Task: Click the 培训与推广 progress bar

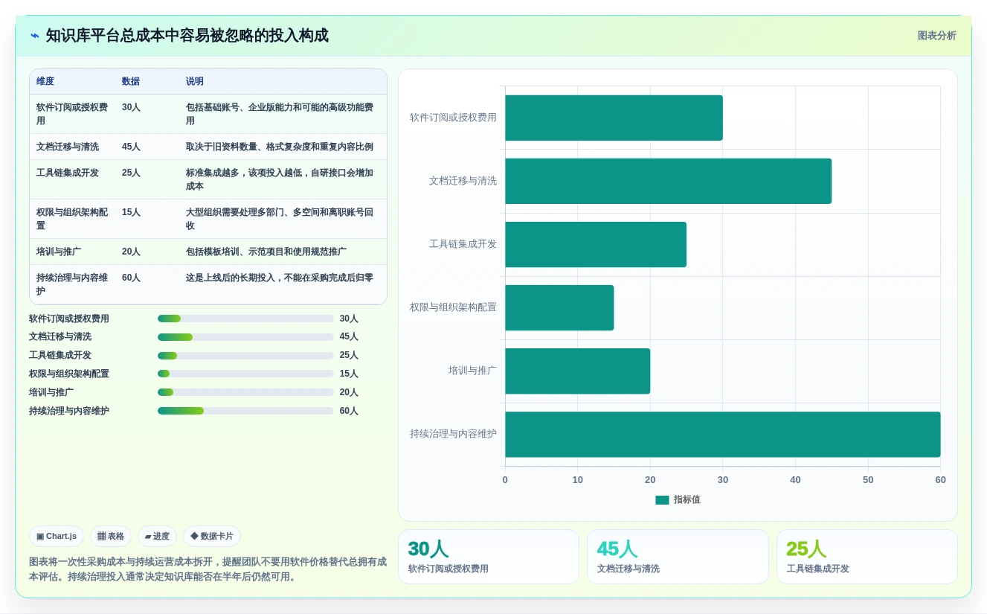Action: click(x=245, y=392)
